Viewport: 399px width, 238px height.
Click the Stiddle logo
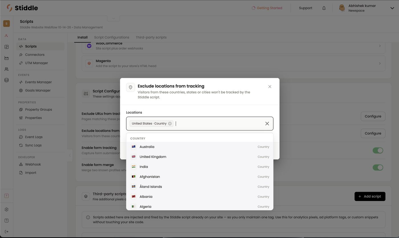(22, 8)
